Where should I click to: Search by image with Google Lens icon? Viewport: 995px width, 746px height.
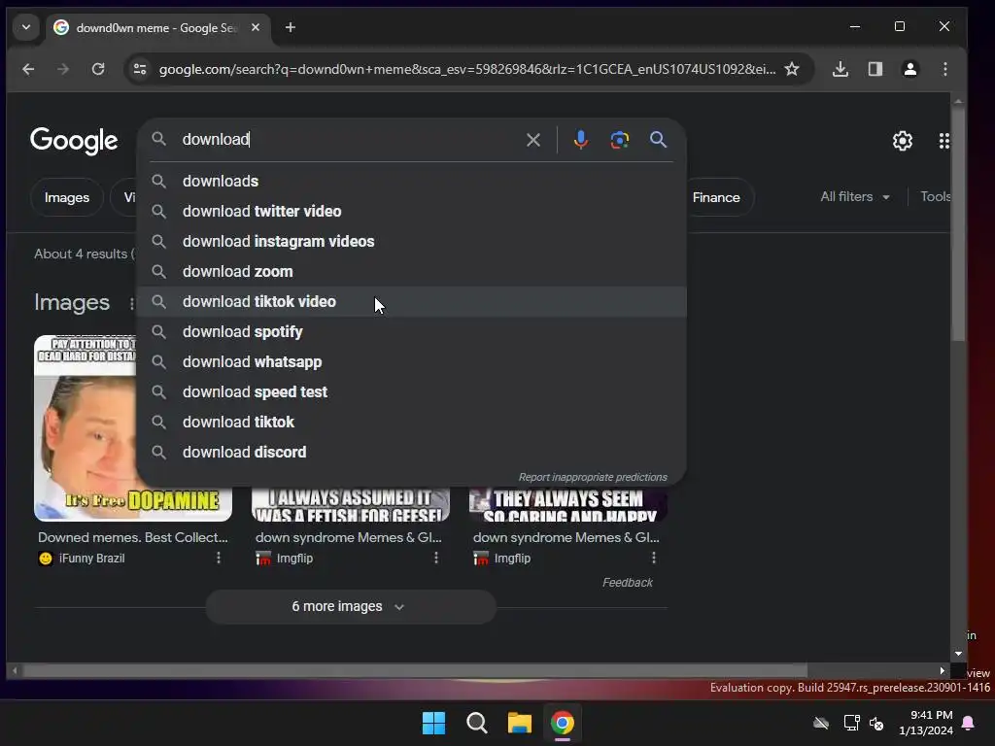pyautogui.click(x=619, y=140)
